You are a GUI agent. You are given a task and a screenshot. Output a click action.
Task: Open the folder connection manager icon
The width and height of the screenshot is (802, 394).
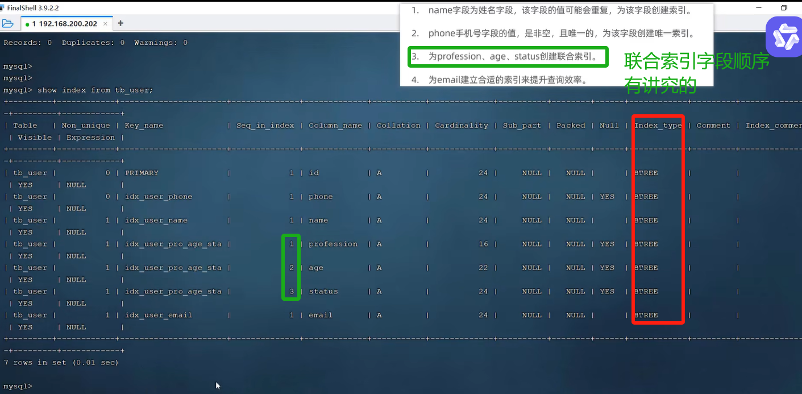coord(7,23)
